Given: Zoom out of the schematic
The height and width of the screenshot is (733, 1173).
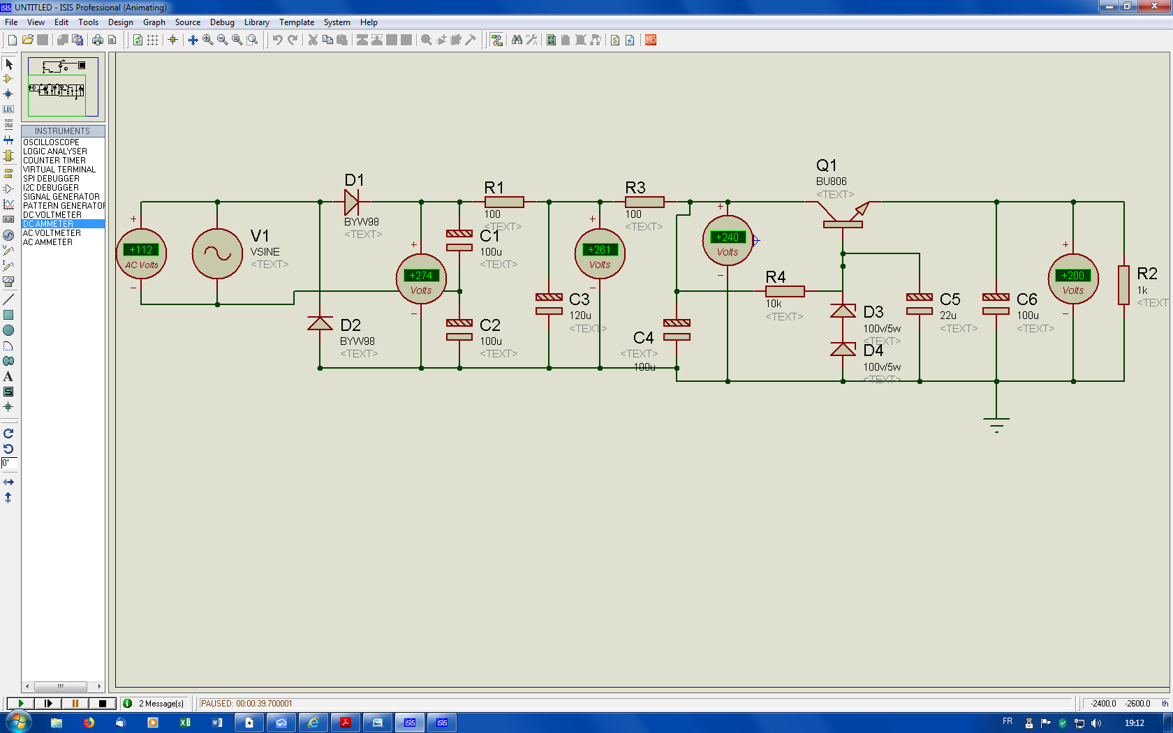Looking at the screenshot, I should (222, 40).
